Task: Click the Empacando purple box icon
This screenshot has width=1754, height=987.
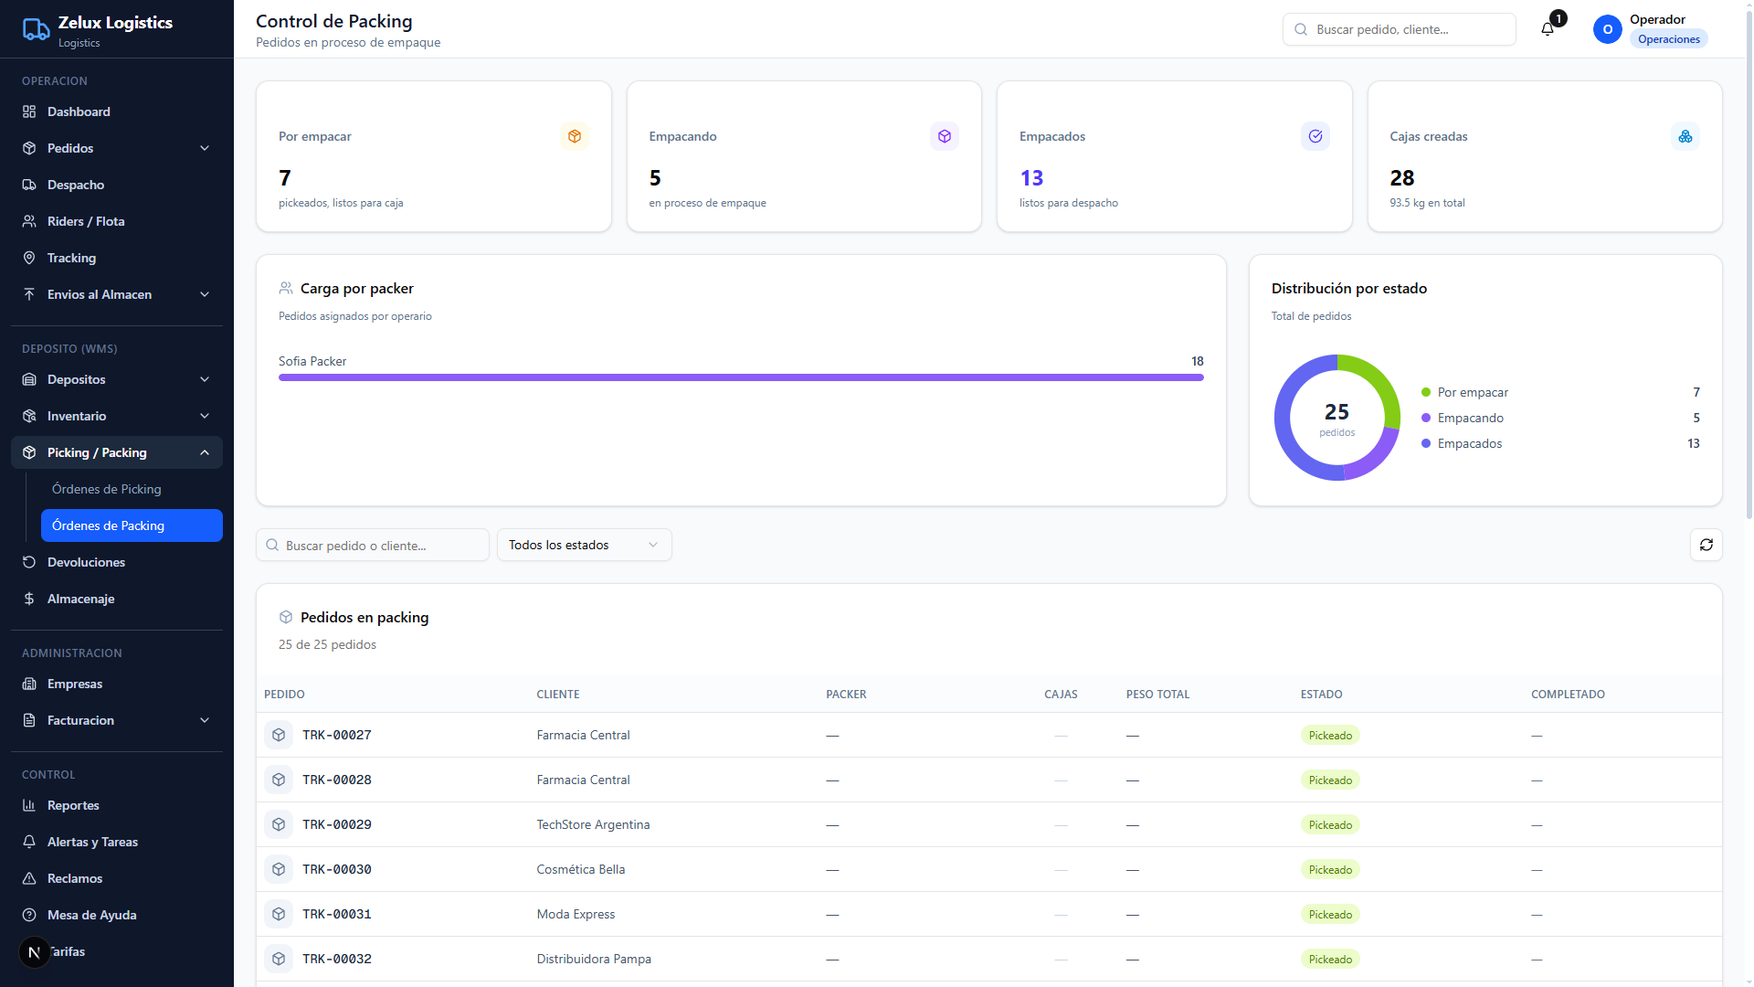Action: pos(945,136)
